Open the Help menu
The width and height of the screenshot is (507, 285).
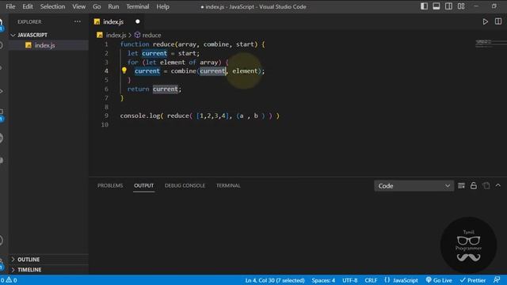pyautogui.click(x=162, y=6)
